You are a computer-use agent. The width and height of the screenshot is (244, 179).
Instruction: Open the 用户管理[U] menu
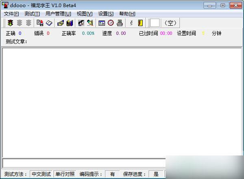click(58, 14)
